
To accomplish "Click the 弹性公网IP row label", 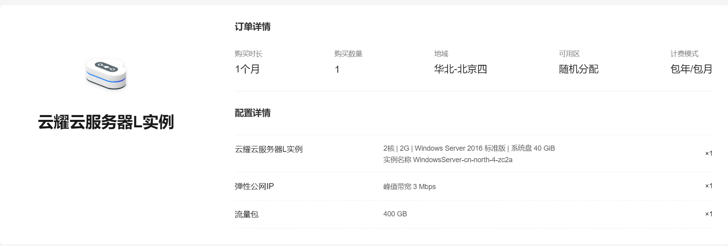I will (x=254, y=186).
